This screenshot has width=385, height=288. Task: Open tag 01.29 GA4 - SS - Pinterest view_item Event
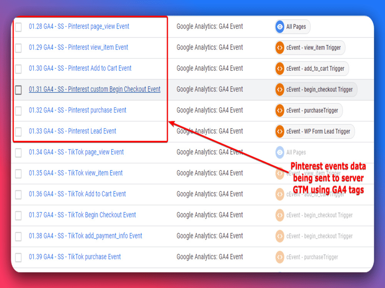79,47
